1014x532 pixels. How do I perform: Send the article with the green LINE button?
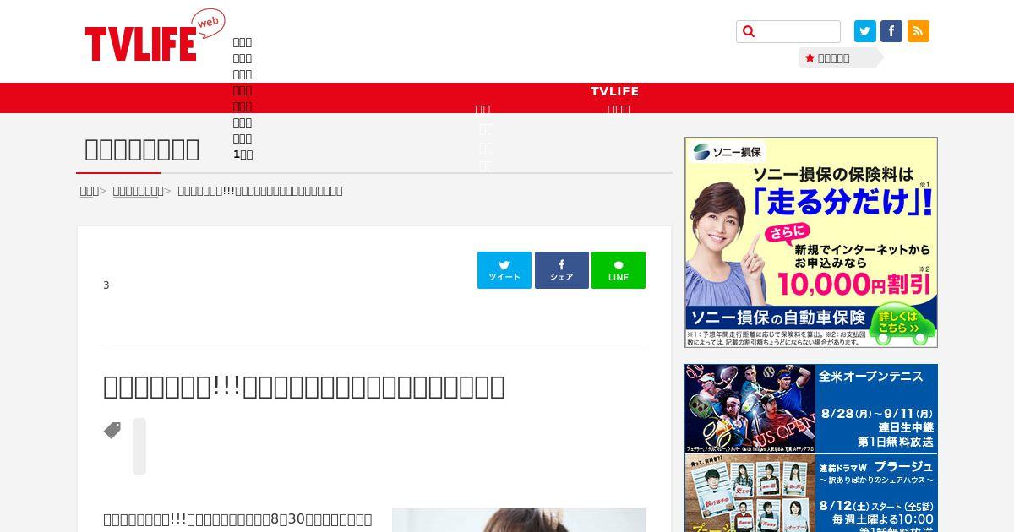(x=619, y=270)
